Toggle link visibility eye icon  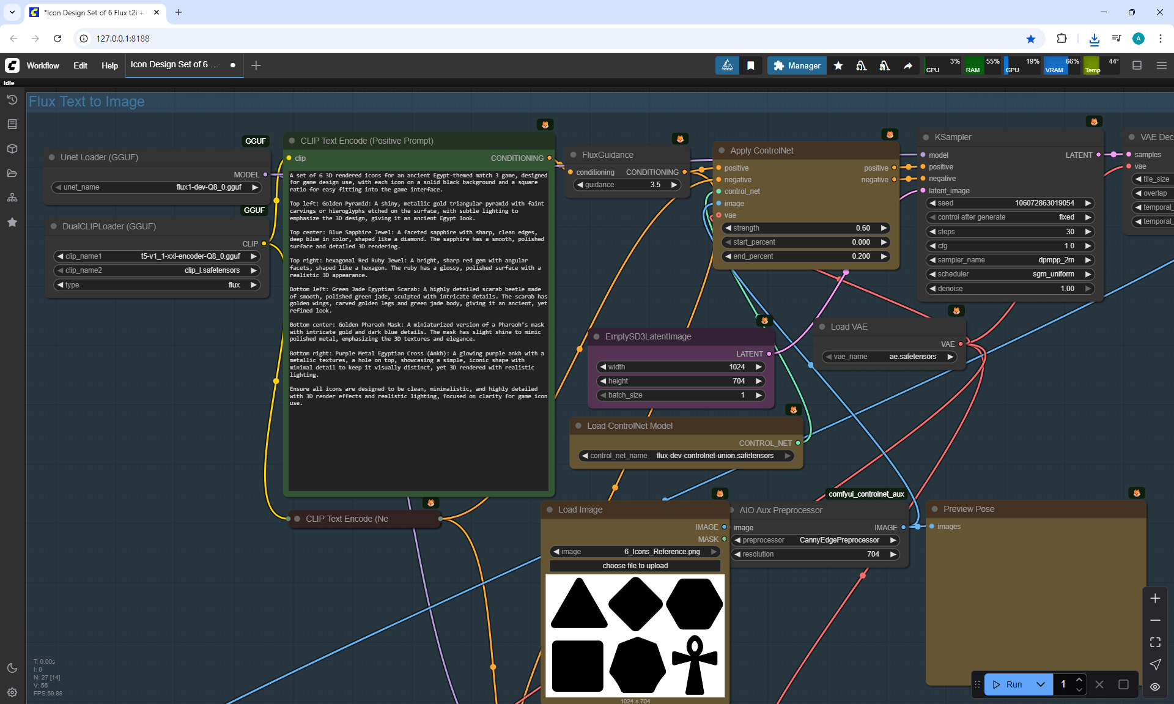1155,687
